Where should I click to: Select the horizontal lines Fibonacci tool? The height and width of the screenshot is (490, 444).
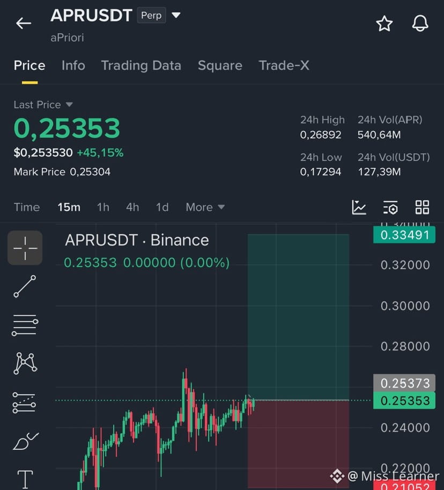[x=25, y=325]
